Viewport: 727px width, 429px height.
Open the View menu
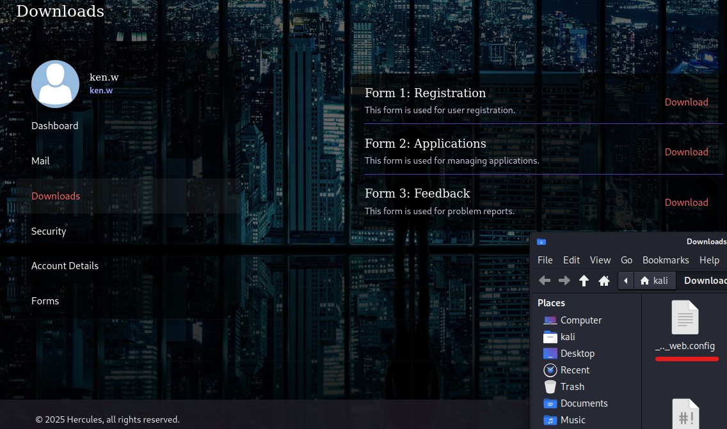[600, 260]
